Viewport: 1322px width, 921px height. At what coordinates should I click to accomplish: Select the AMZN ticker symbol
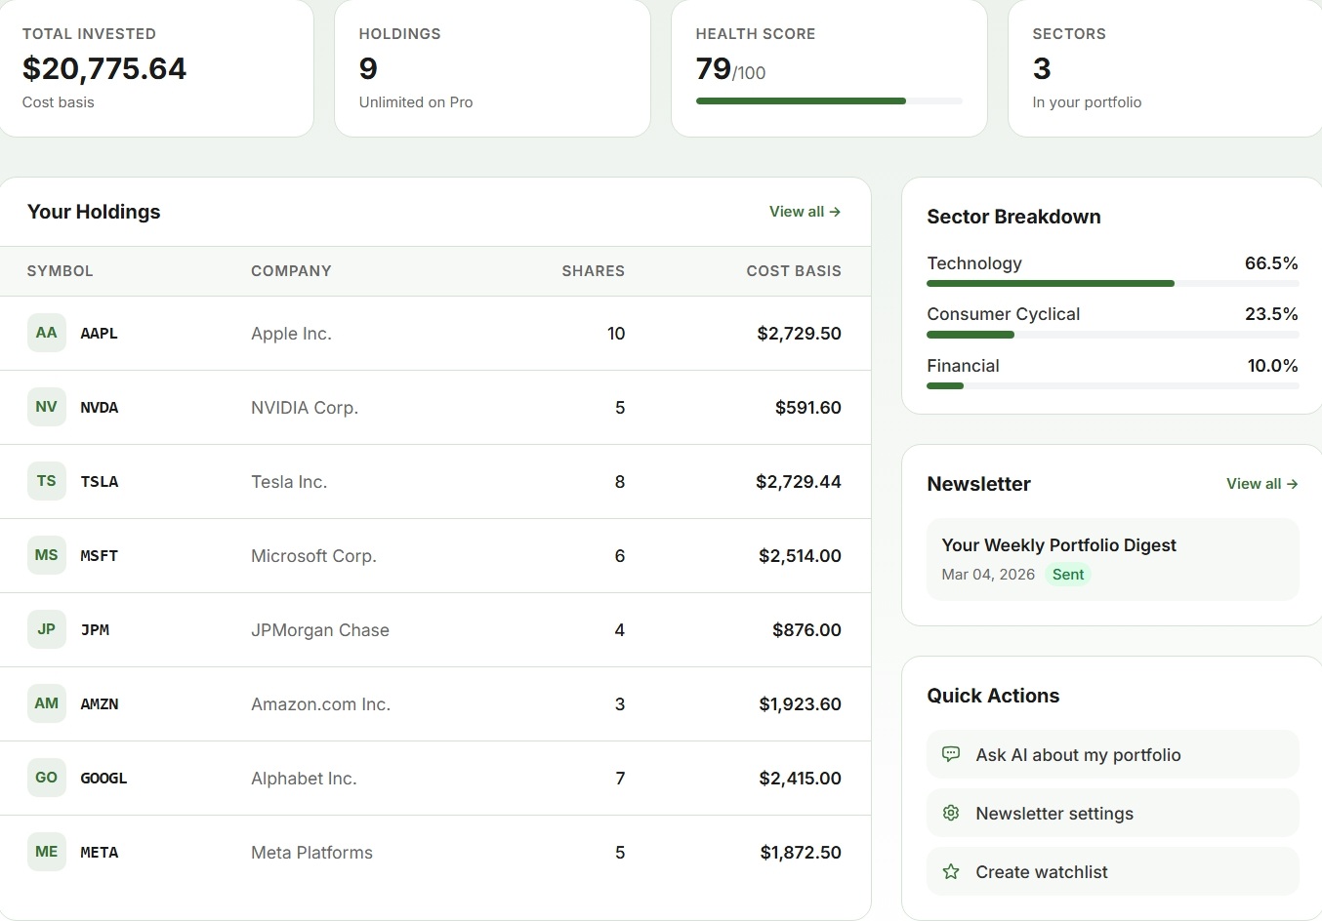click(99, 704)
